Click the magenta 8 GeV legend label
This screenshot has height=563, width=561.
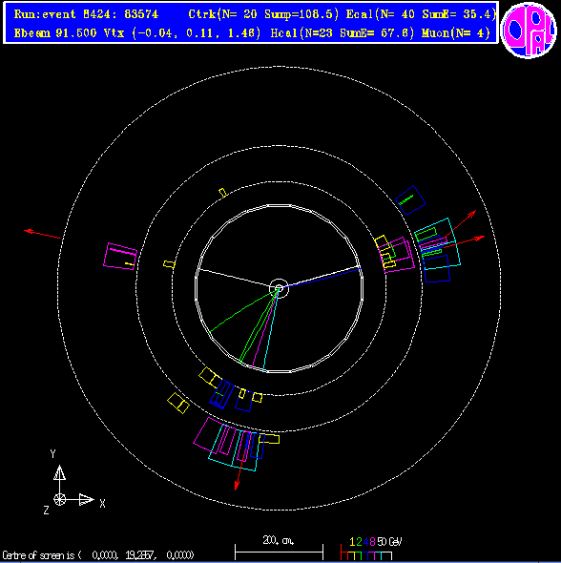tap(372, 541)
